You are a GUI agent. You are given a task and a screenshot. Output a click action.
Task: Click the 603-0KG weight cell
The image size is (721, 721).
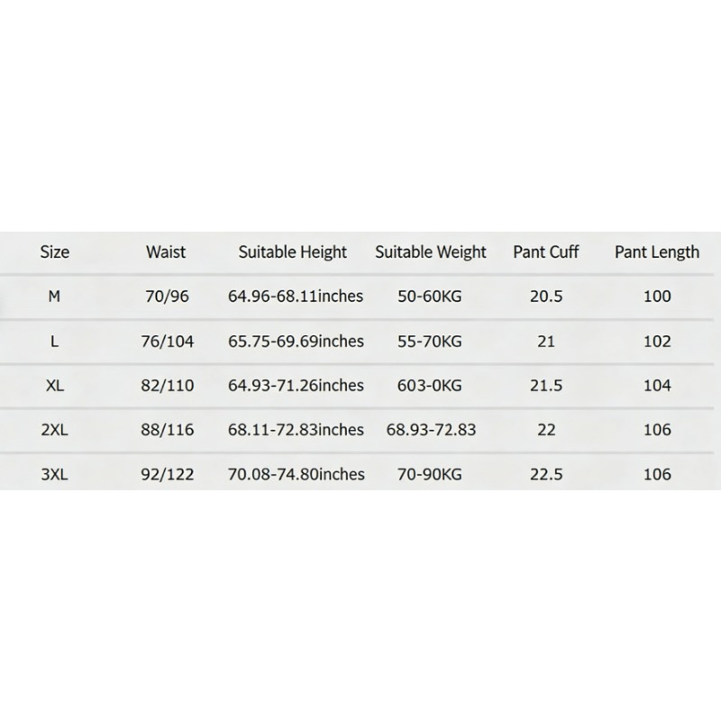coord(430,386)
